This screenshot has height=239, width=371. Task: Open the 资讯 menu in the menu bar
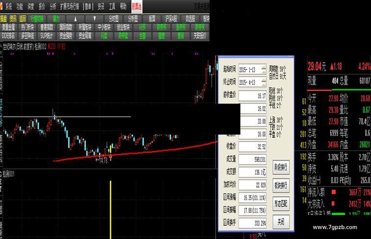101,7
